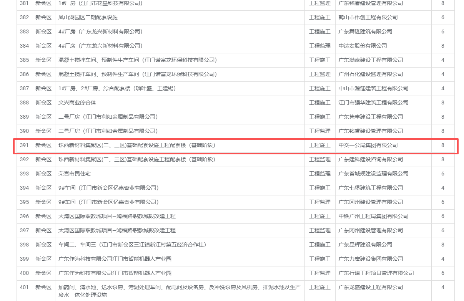
Task: Click company 中达安股份有限公司
Action: pyautogui.click(x=363, y=46)
